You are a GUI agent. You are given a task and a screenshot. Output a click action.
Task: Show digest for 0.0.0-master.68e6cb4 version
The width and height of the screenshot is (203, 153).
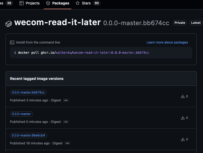click(67, 143)
